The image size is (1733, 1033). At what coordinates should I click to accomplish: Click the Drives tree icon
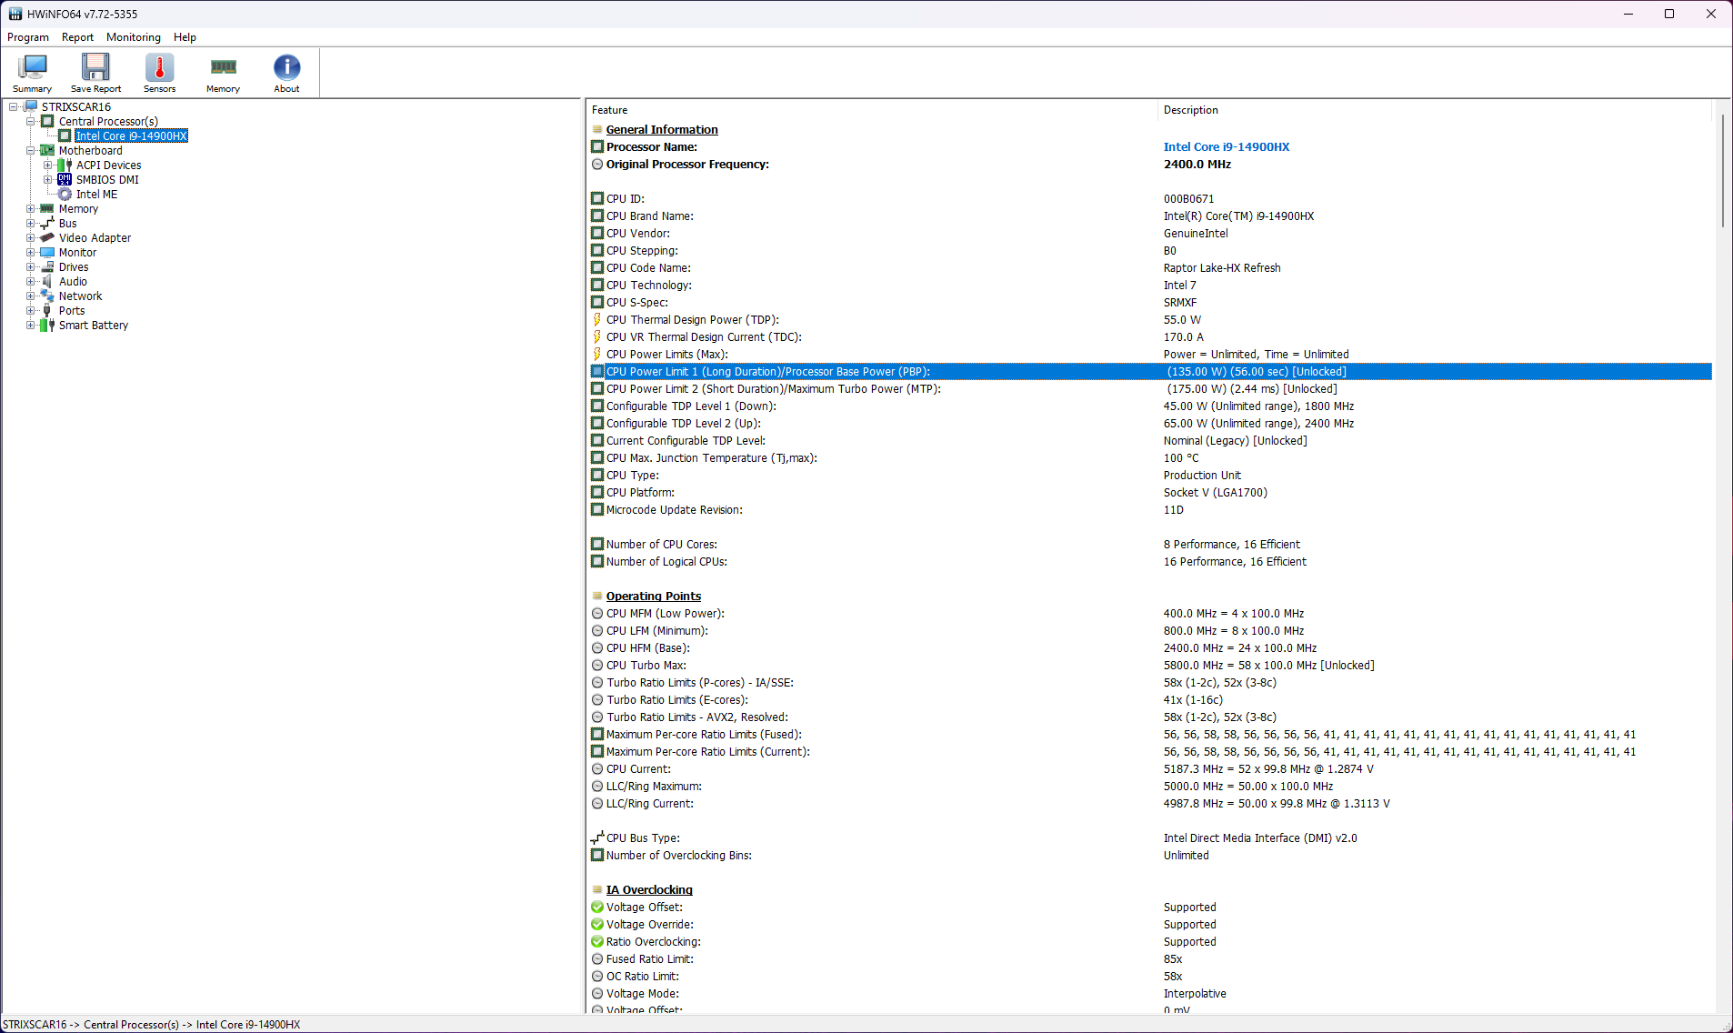click(x=47, y=266)
